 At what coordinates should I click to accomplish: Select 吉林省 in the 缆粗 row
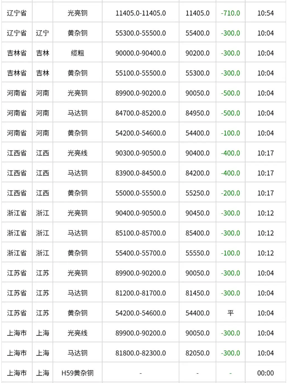point(16,53)
